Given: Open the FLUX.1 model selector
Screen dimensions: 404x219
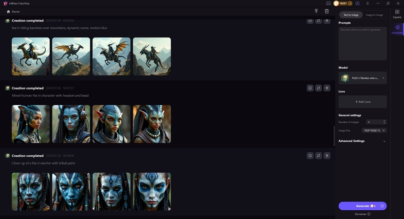Looking at the screenshot, I should click(363, 78).
